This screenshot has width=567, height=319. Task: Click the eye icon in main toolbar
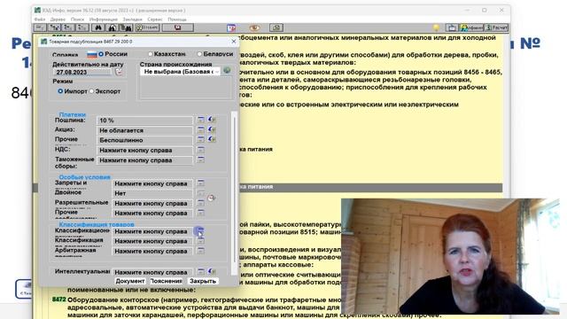pyautogui.click(x=254, y=27)
